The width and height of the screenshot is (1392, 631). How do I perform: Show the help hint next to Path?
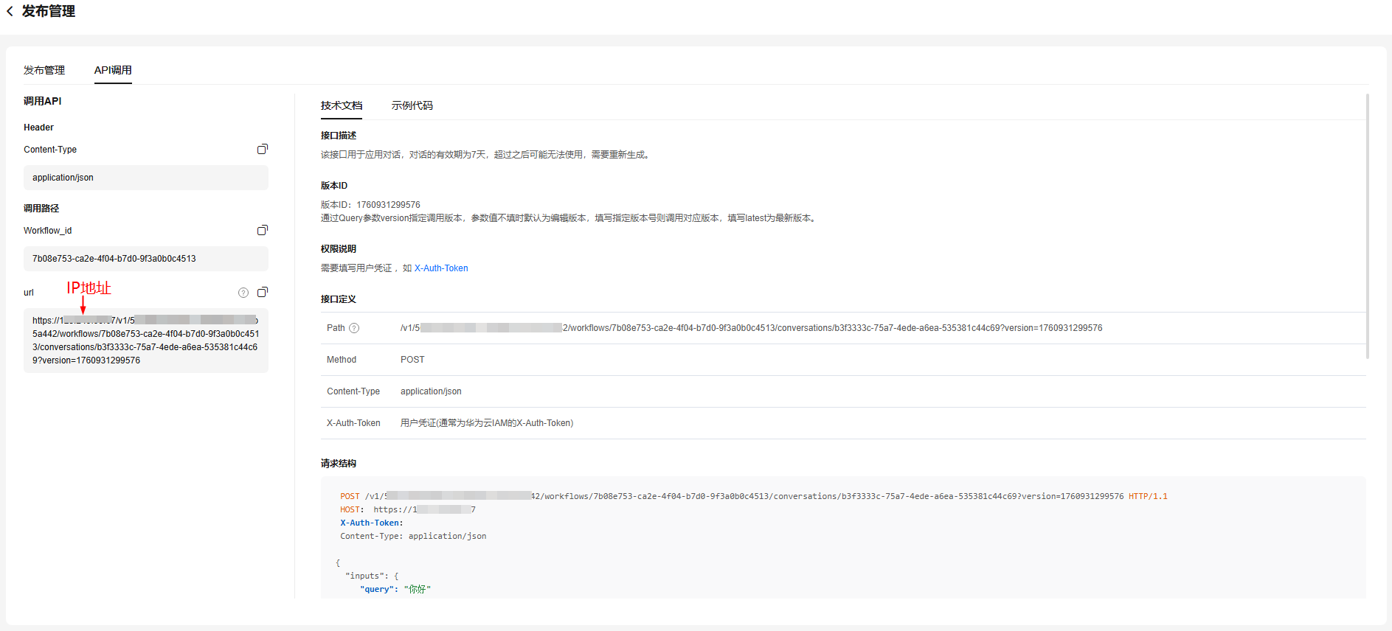354,328
